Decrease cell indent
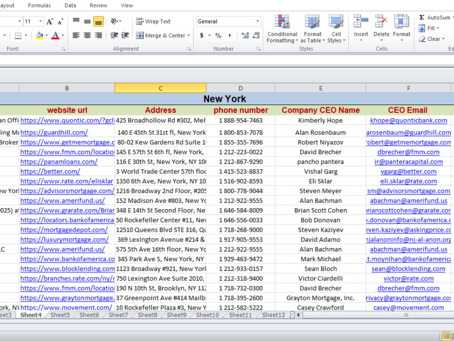 click(x=114, y=35)
